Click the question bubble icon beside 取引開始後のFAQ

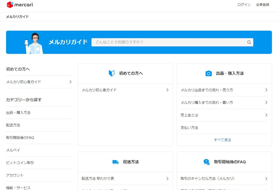(206, 162)
